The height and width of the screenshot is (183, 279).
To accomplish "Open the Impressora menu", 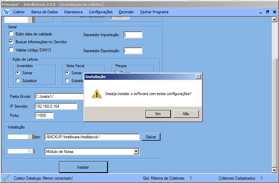I will (x=73, y=12).
